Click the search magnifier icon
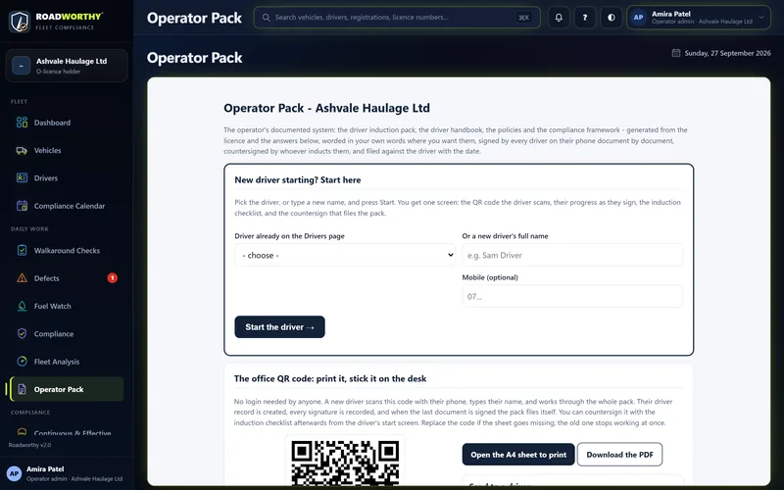 click(x=267, y=18)
